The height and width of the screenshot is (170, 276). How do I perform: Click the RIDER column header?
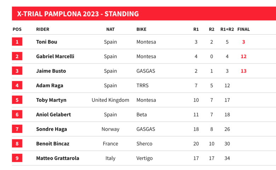coord(43,29)
